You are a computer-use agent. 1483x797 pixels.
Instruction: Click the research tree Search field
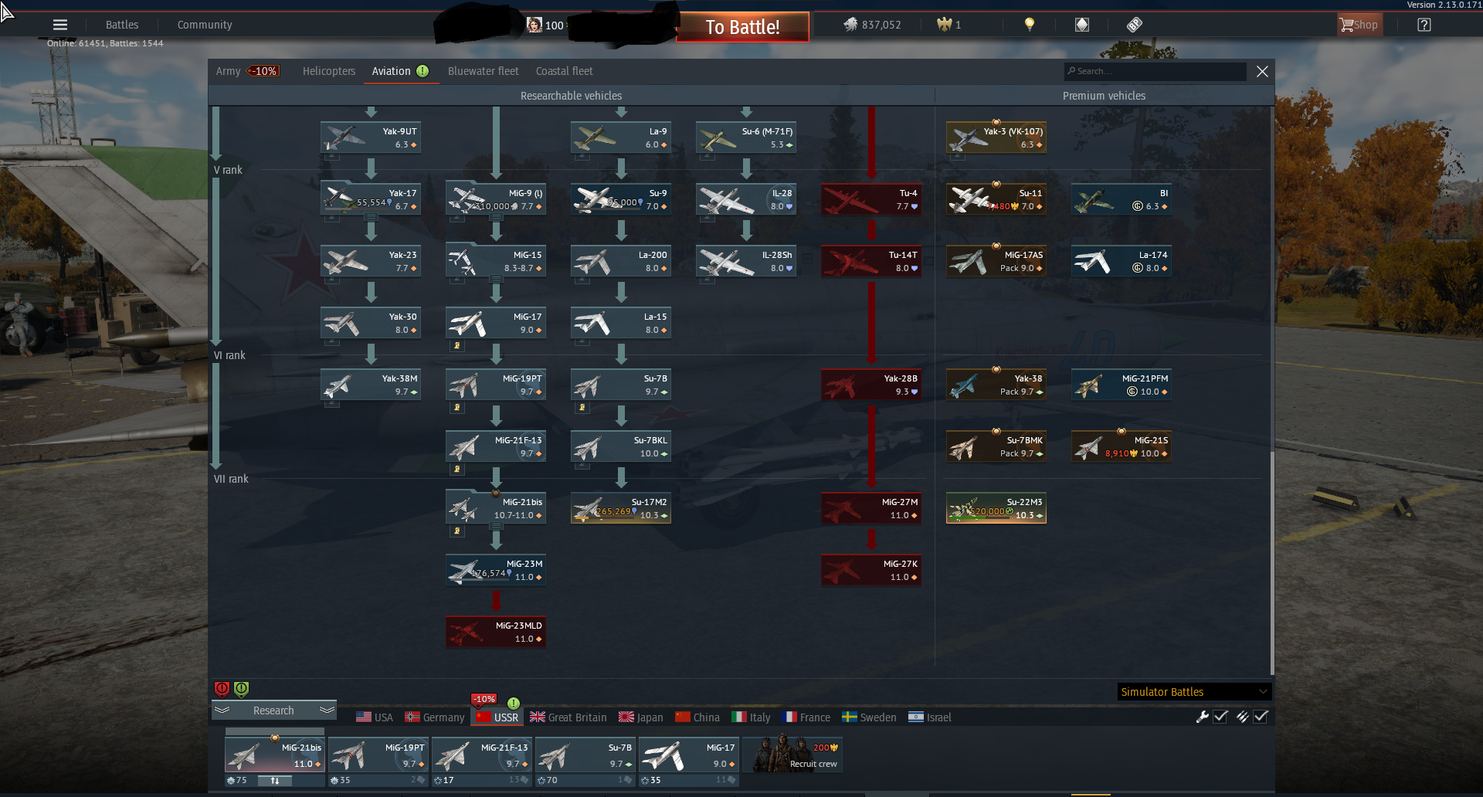1155,71
